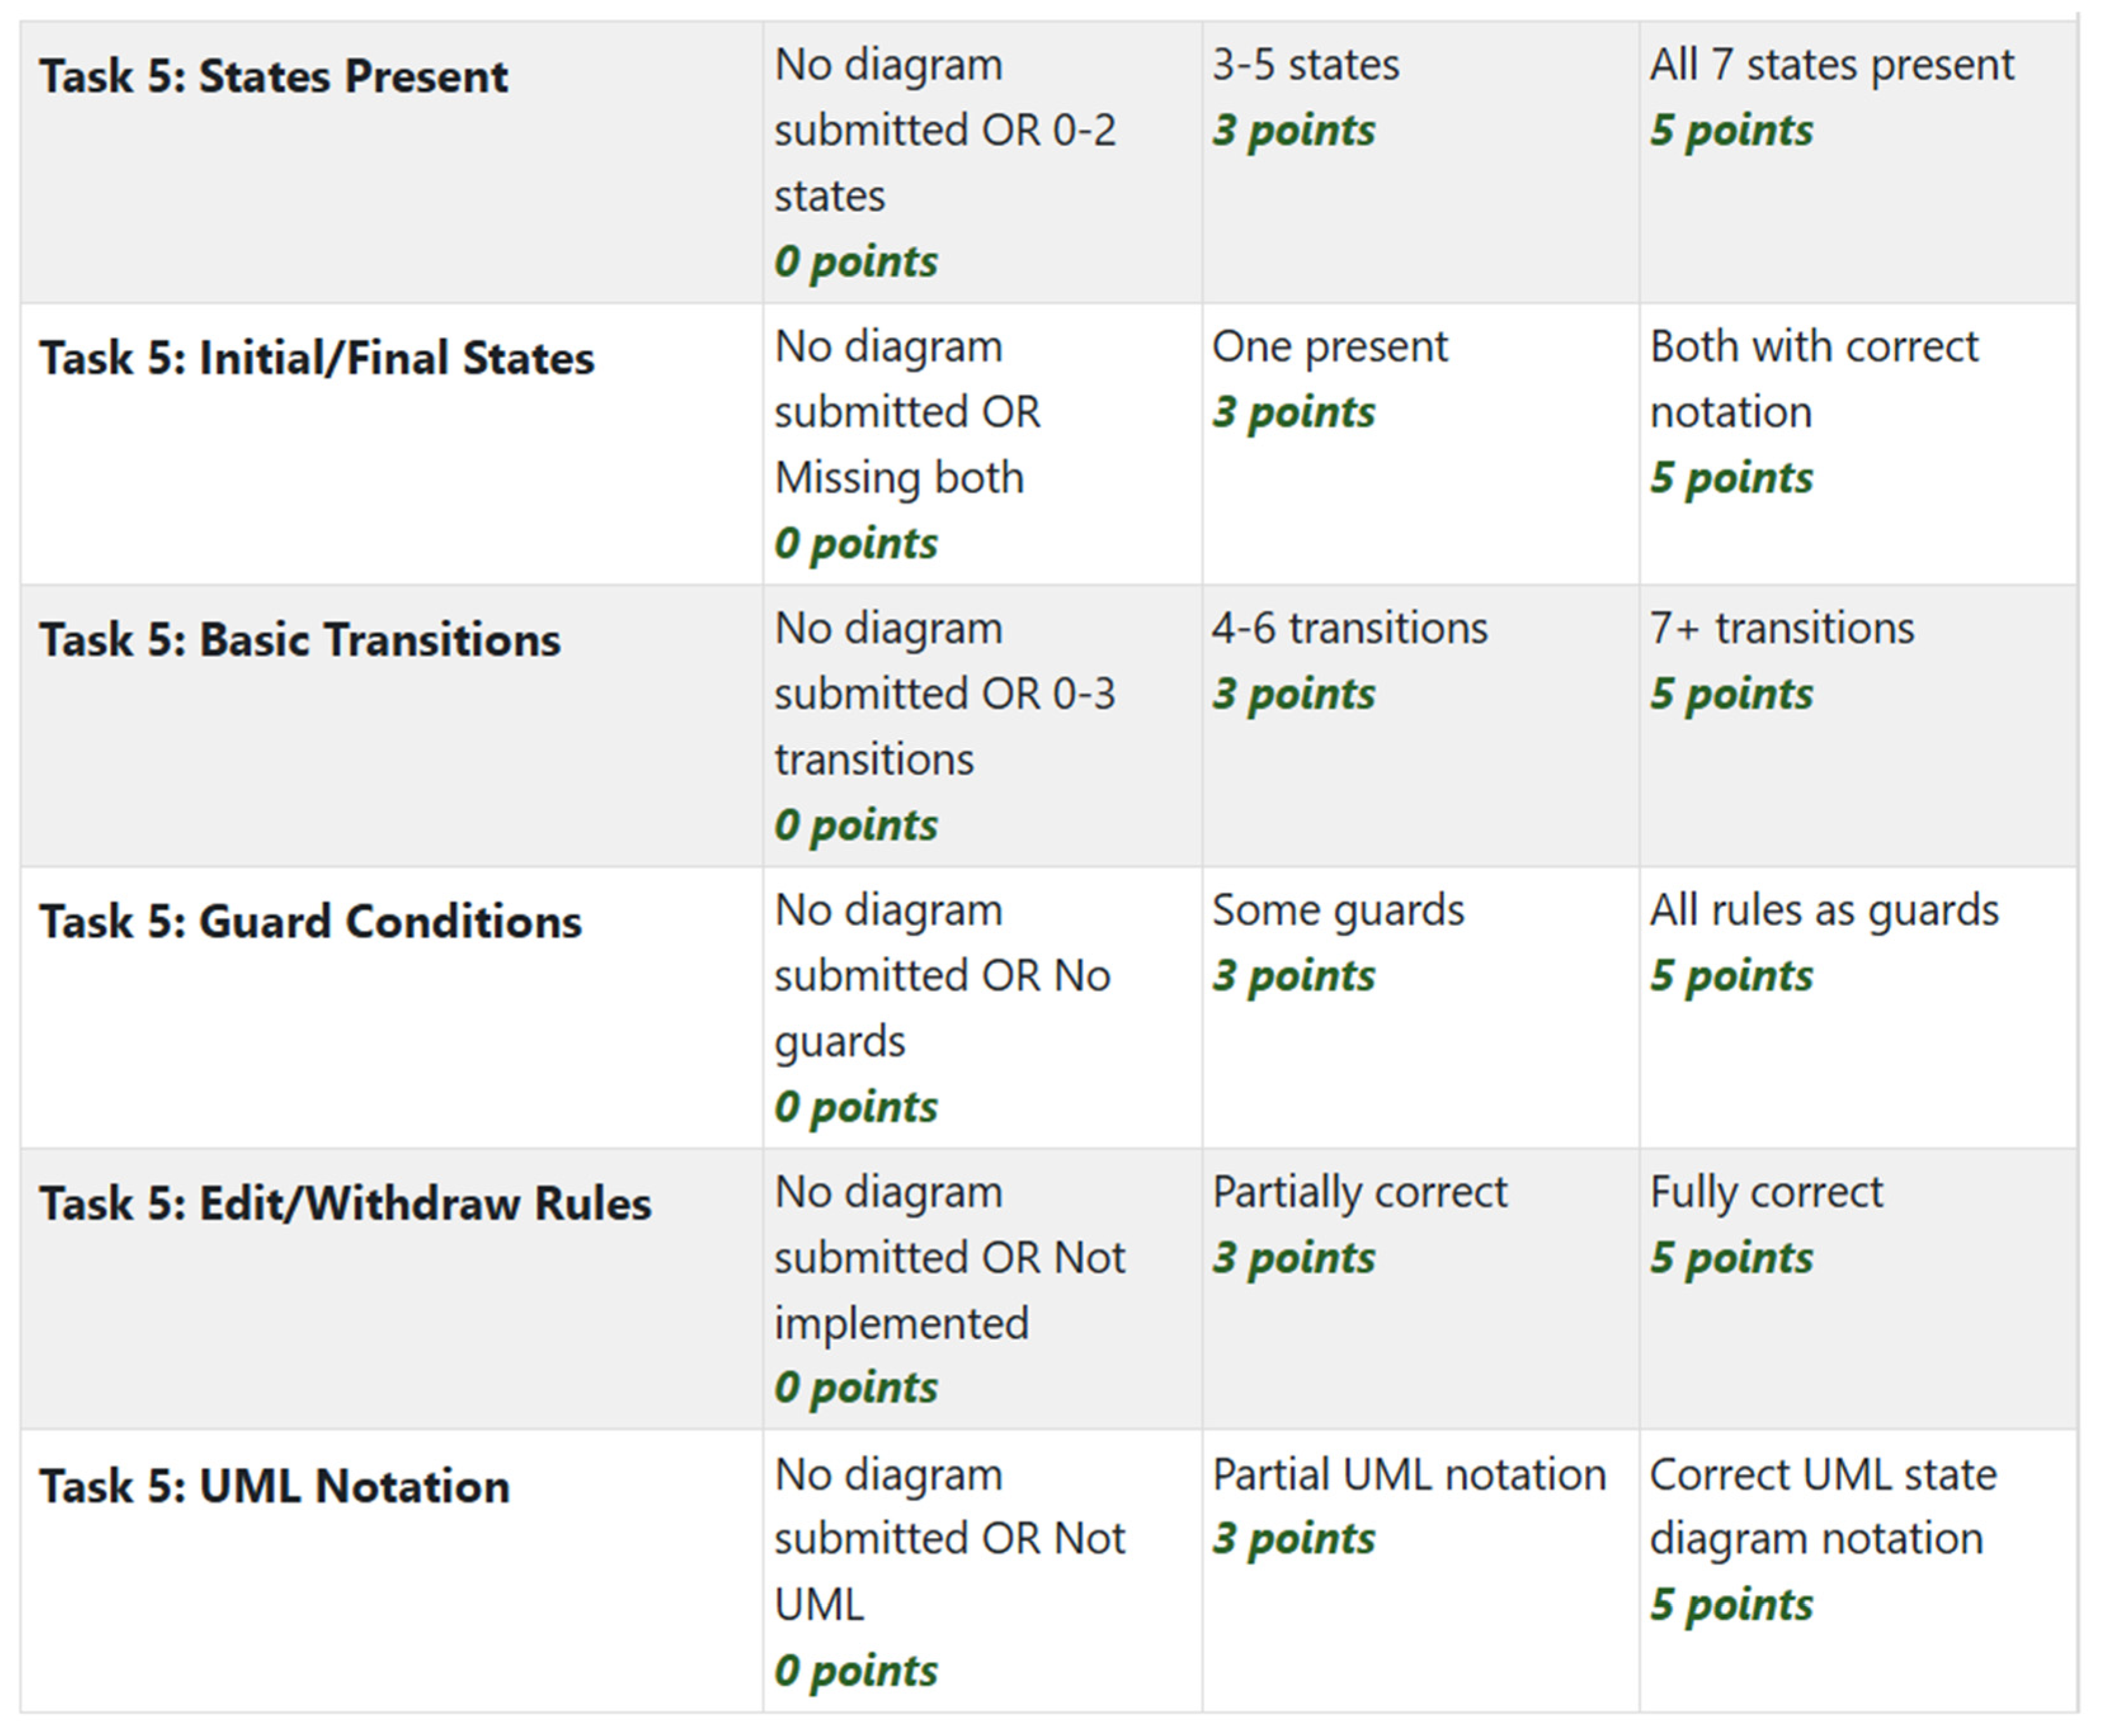Select the Fully correct rating cell
This screenshot has height=1736, width=2105.
1858,1288
